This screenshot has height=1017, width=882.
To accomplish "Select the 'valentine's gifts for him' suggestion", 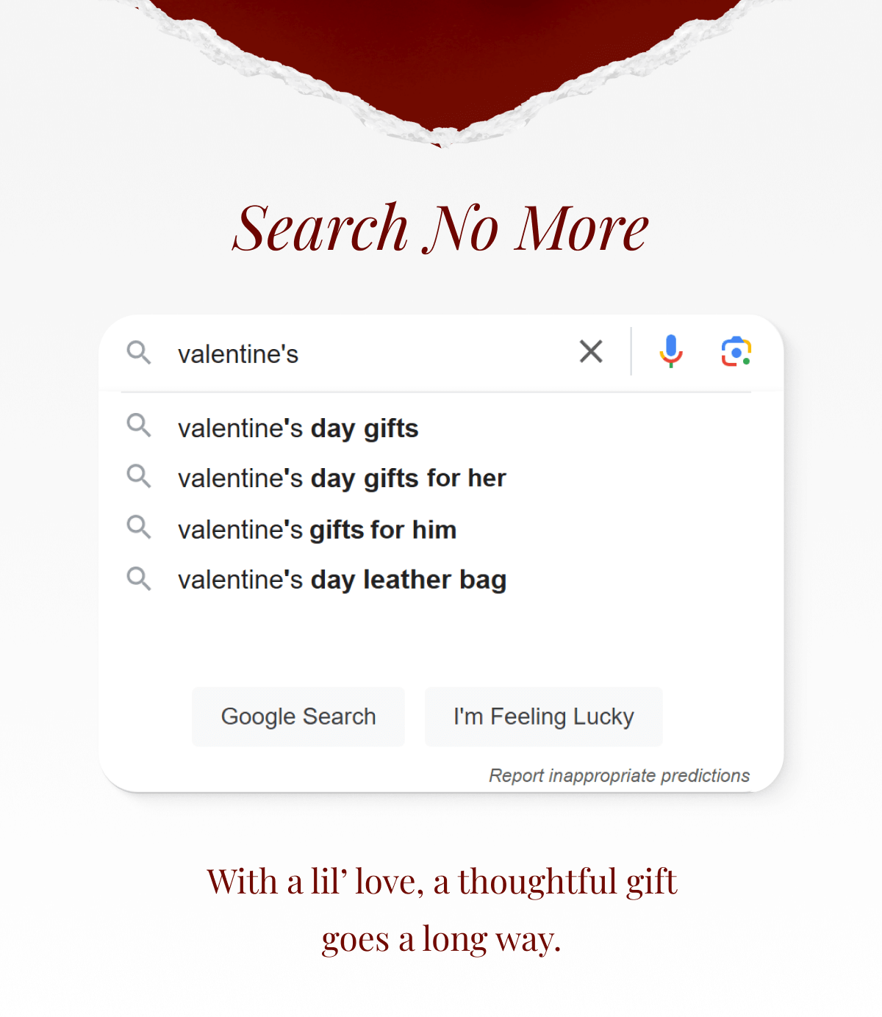I will tap(317, 528).
